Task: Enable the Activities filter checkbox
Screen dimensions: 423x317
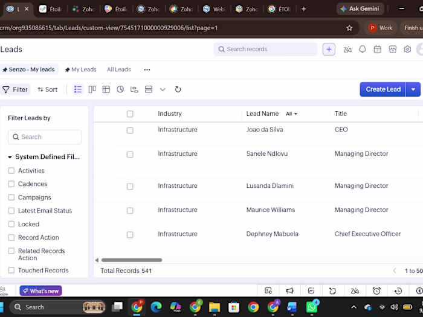Action: tap(11, 171)
